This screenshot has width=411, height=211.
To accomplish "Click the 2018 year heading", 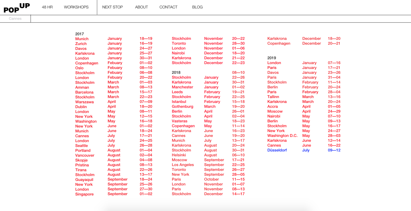I will [x=176, y=73].
